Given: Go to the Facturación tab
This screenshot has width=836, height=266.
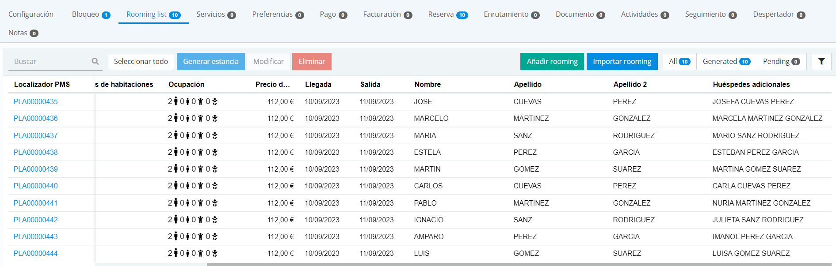Looking at the screenshot, I should click(x=387, y=15).
